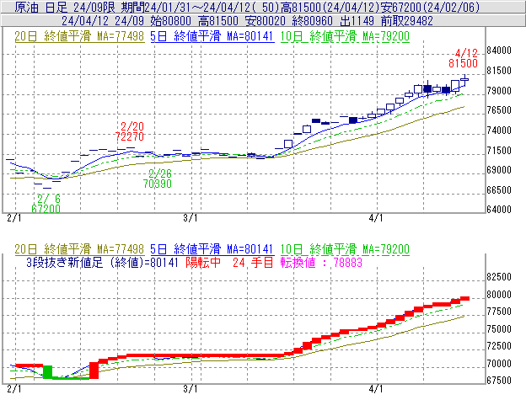The width and height of the screenshot is (526, 400).
Task: Select the 2/6 67200 low label
Action: [x=46, y=204]
